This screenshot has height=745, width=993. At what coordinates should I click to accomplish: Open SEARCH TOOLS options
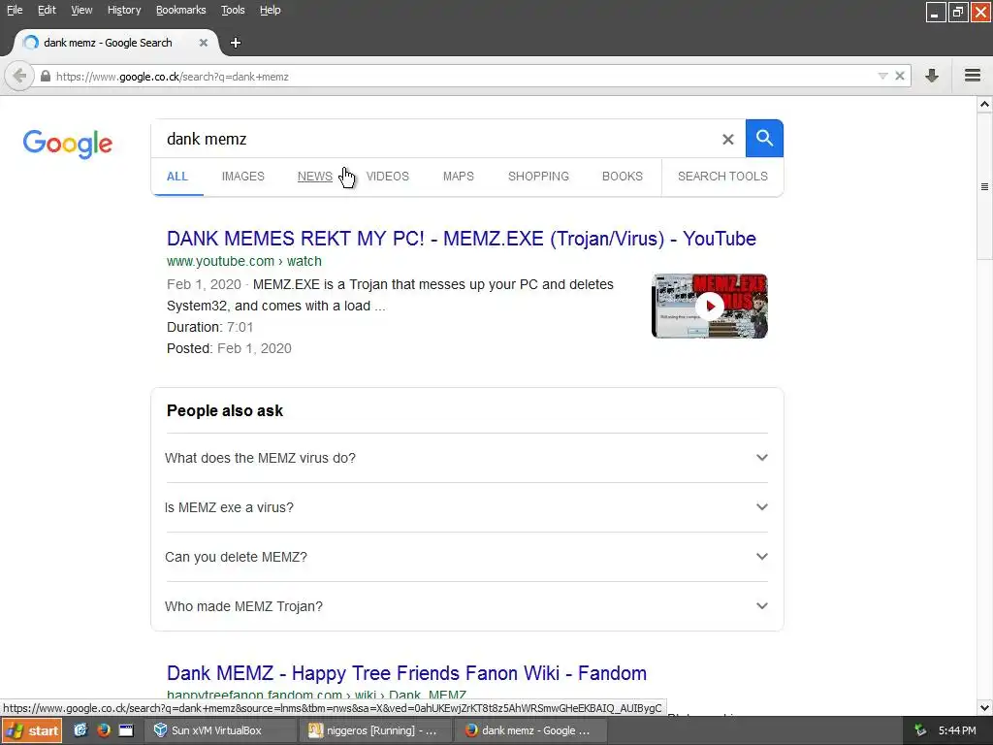coord(722,177)
